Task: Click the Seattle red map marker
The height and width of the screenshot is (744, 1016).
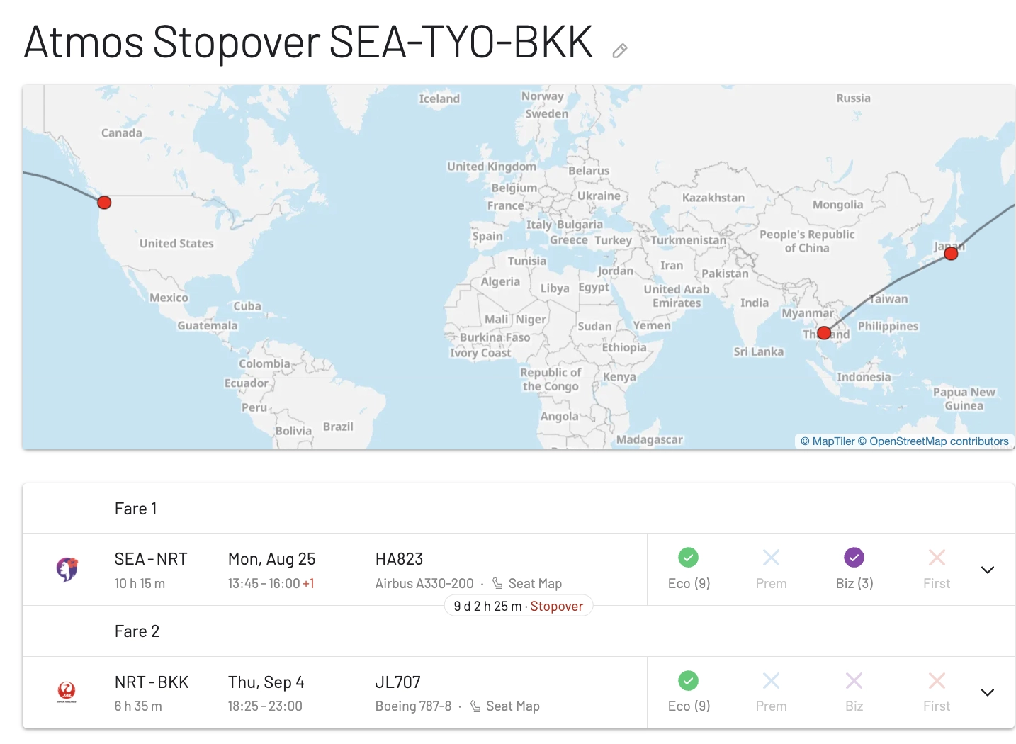Action: point(104,203)
